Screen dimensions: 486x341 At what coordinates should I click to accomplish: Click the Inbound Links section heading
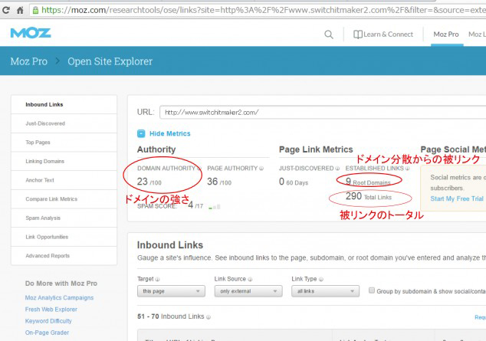point(170,245)
